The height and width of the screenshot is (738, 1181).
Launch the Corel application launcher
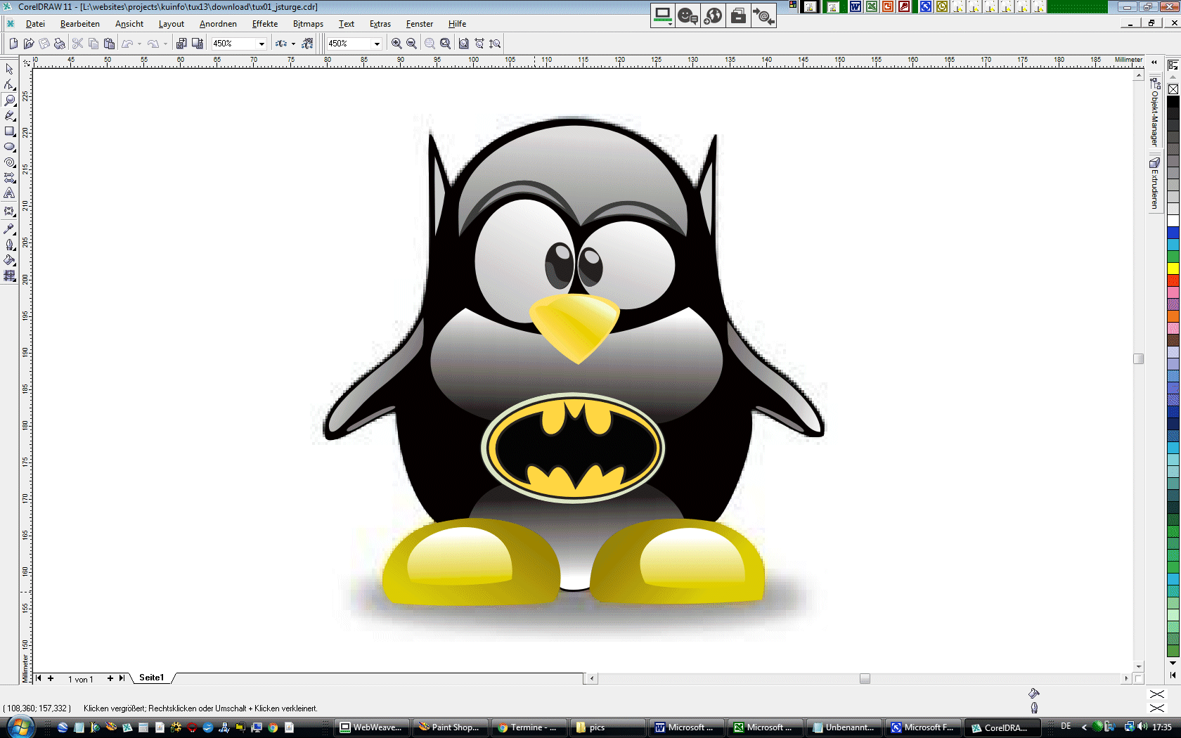click(280, 44)
